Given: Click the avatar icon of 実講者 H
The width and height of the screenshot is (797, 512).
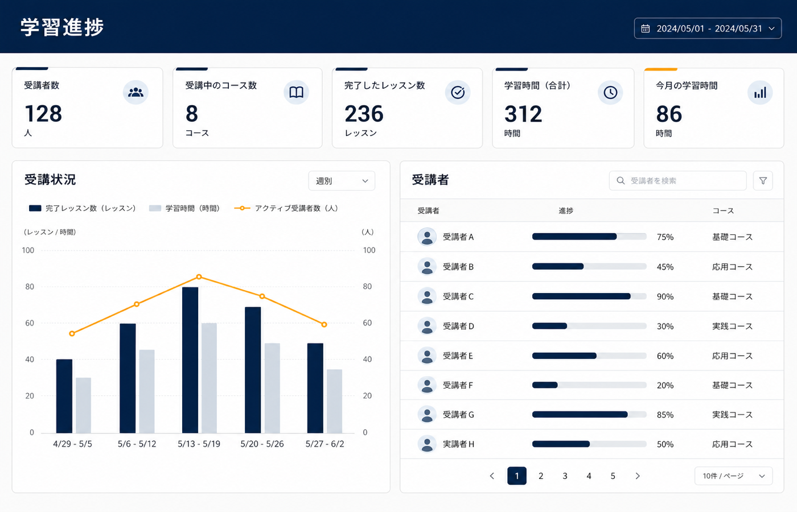Looking at the screenshot, I should click(427, 444).
